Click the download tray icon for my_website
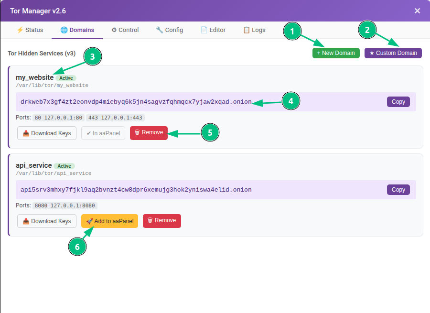Viewport: 430px width, 313px height. (x=26, y=133)
